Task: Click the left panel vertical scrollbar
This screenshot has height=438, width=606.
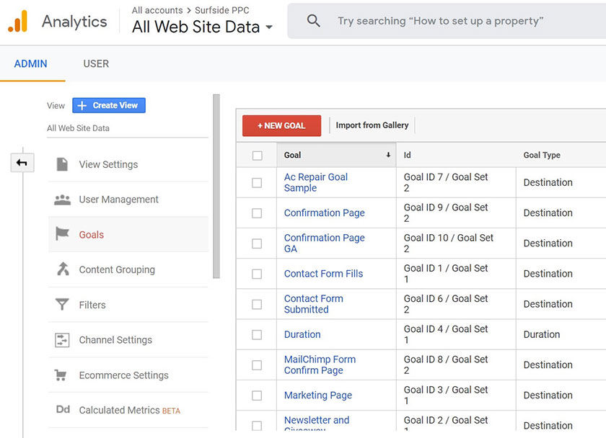Action: point(216,186)
